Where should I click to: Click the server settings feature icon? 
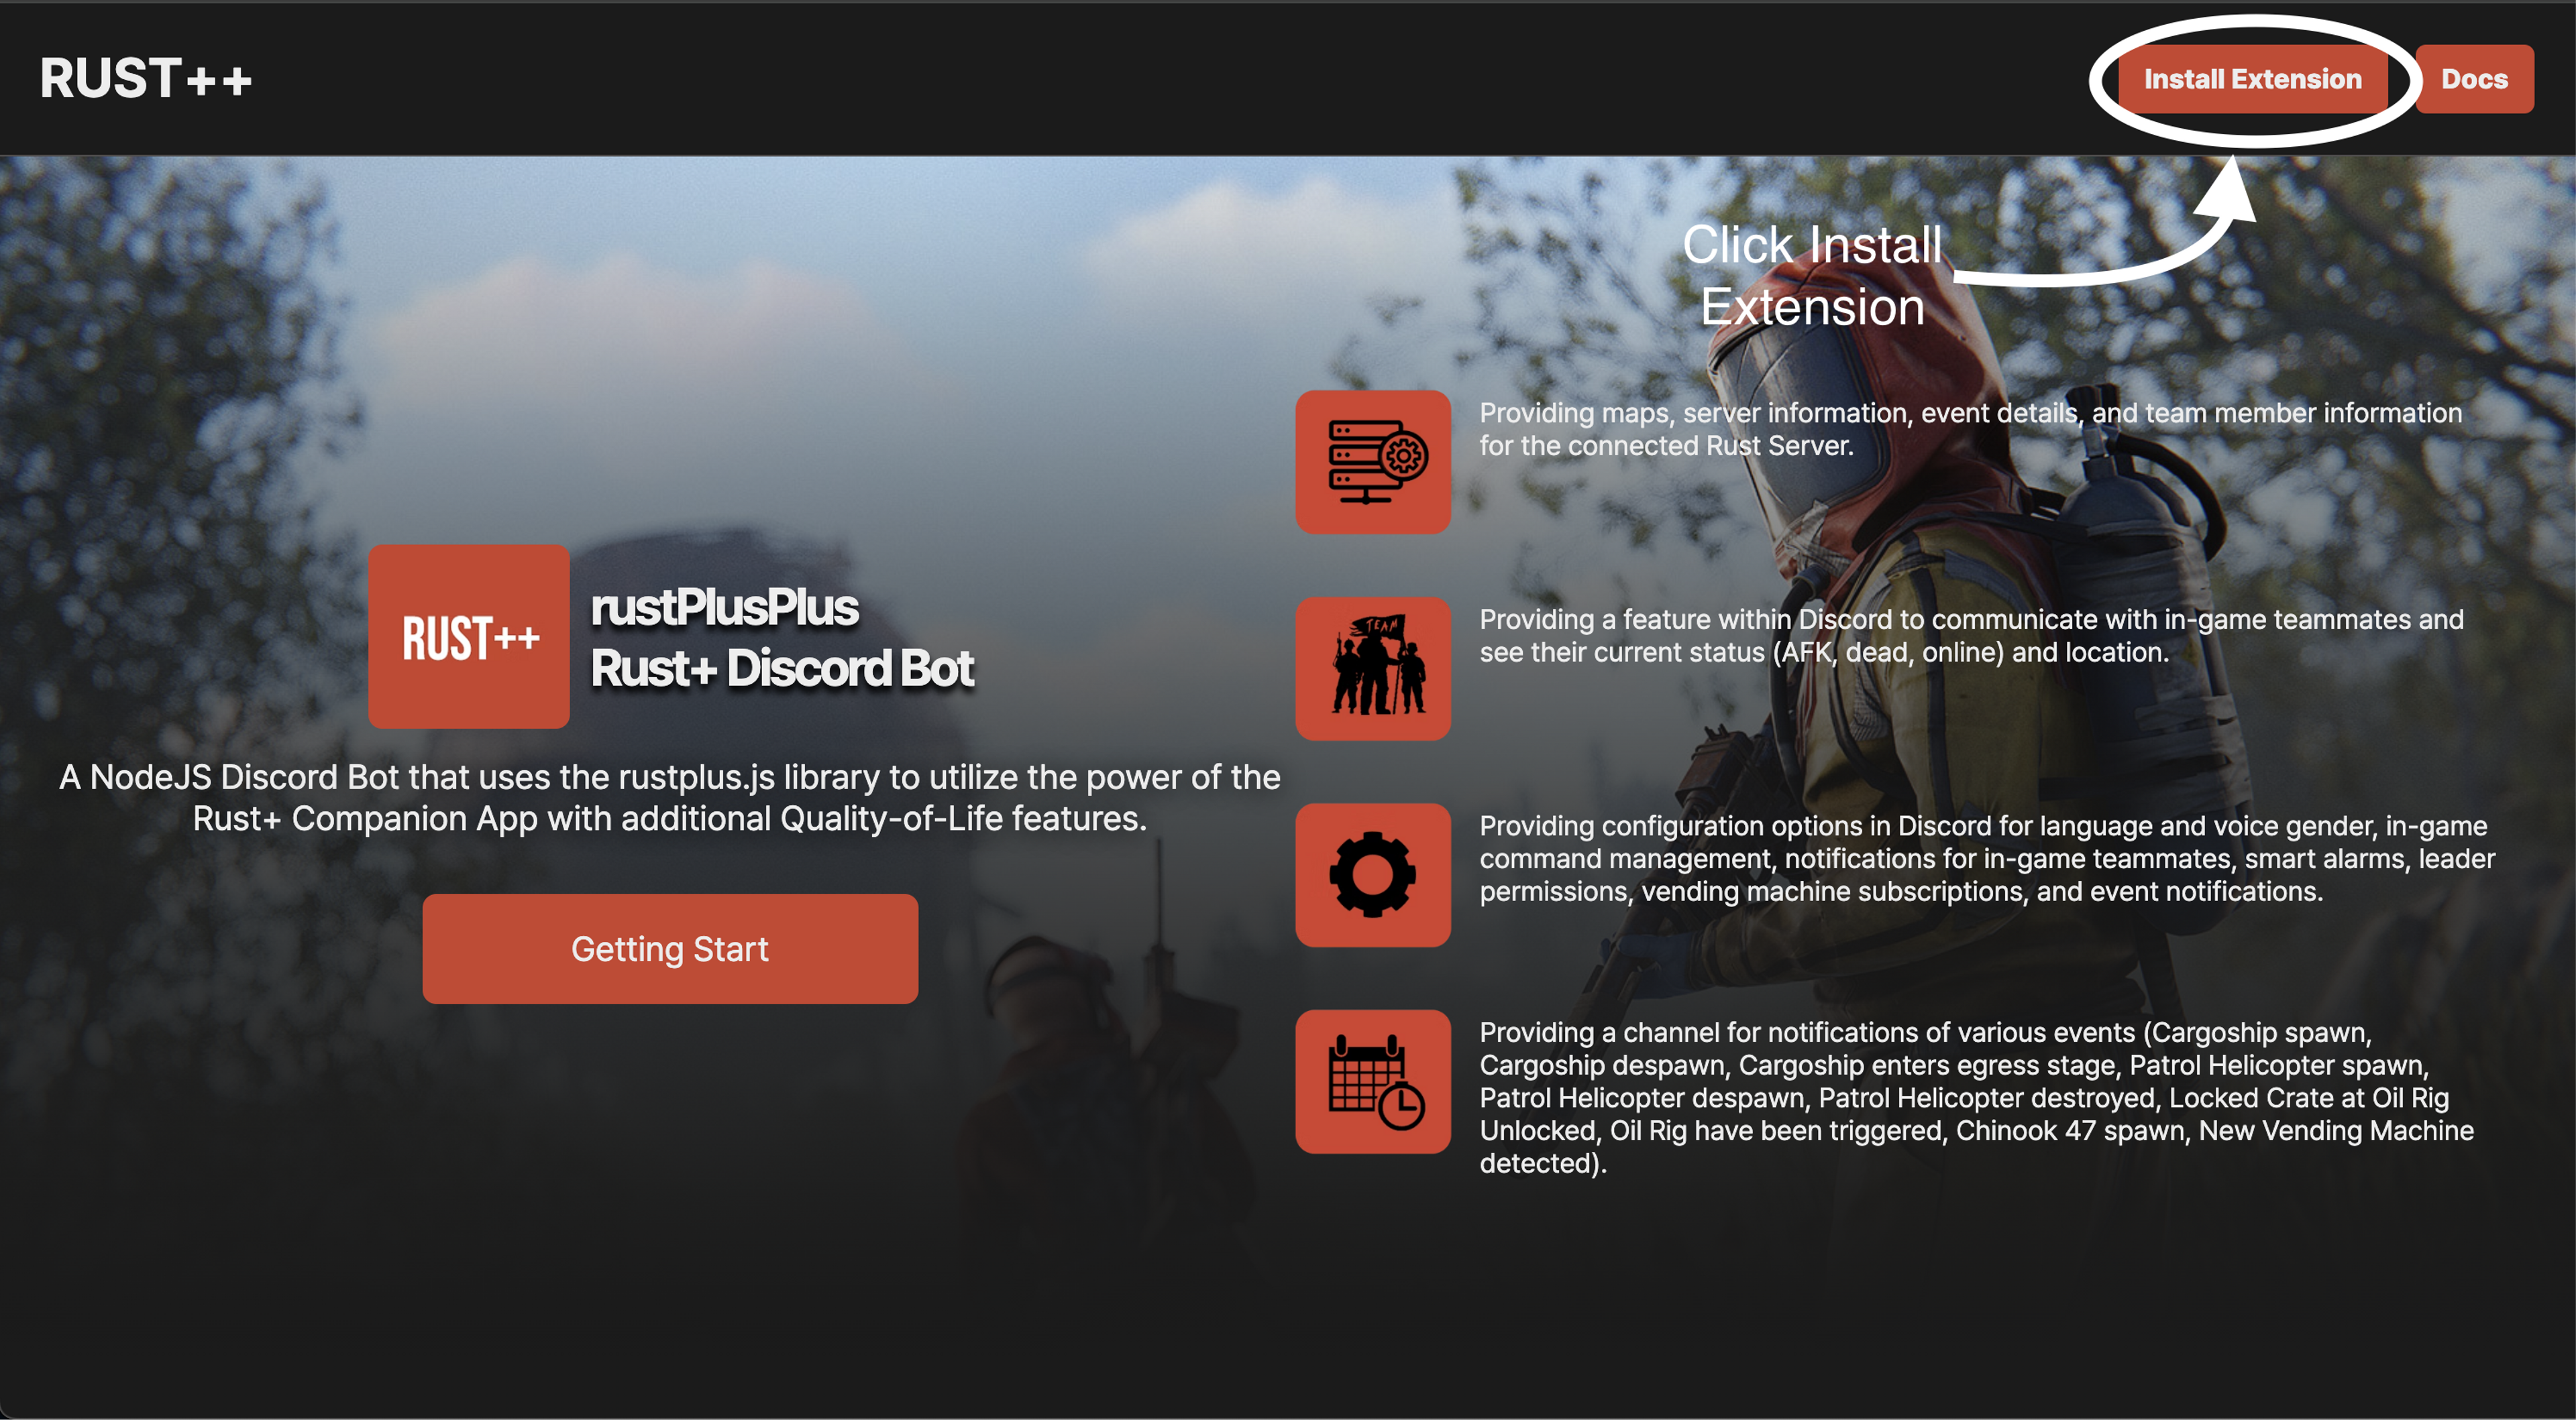click(x=1373, y=462)
